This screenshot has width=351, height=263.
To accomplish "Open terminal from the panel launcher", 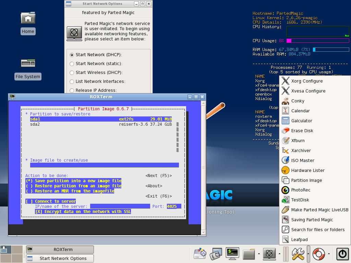I will tap(232, 254).
